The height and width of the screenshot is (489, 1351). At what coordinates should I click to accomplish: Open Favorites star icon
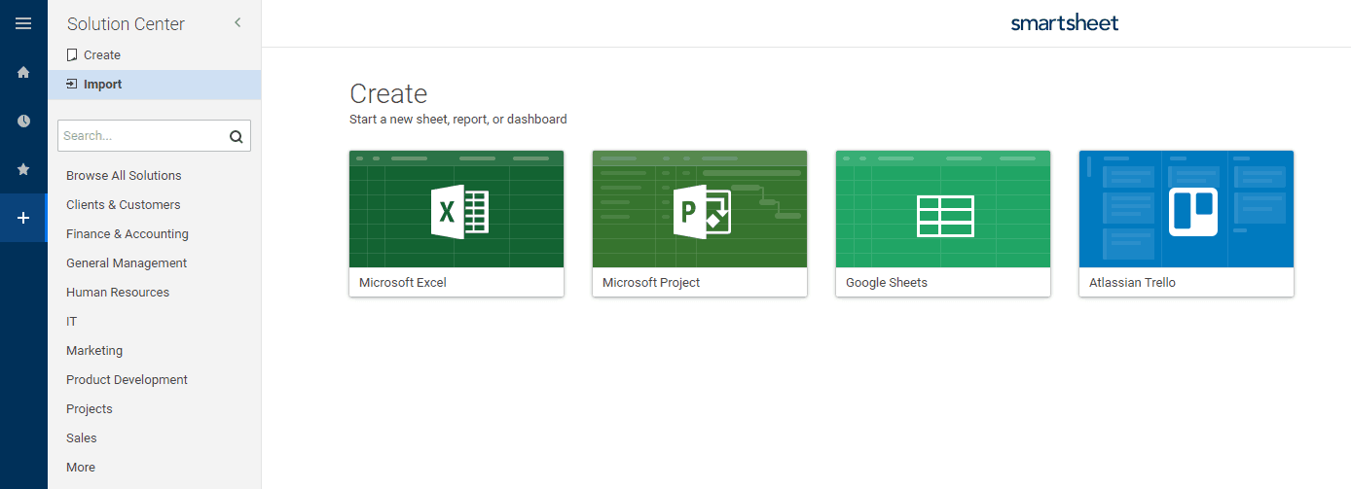click(x=23, y=169)
